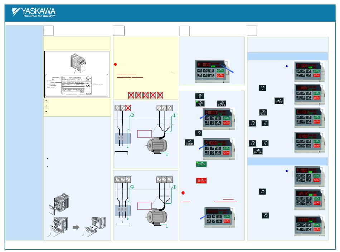This screenshot has height=252, width=340.
Task: Click the "010.0" display reading
Action: point(303,136)
